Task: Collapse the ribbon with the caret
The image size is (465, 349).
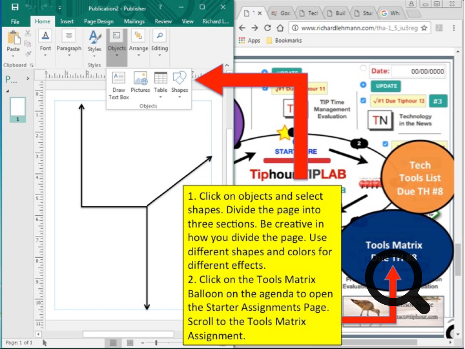Action: click(x=227, y=65)
